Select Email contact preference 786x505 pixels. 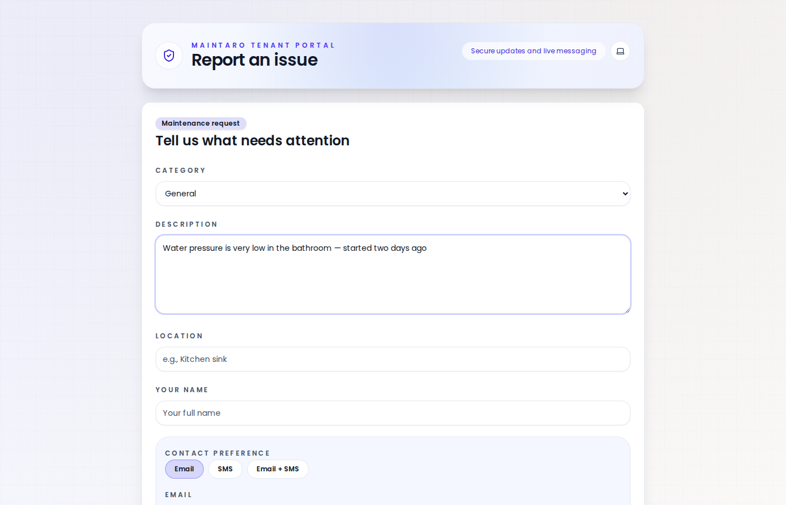point(184,469)
